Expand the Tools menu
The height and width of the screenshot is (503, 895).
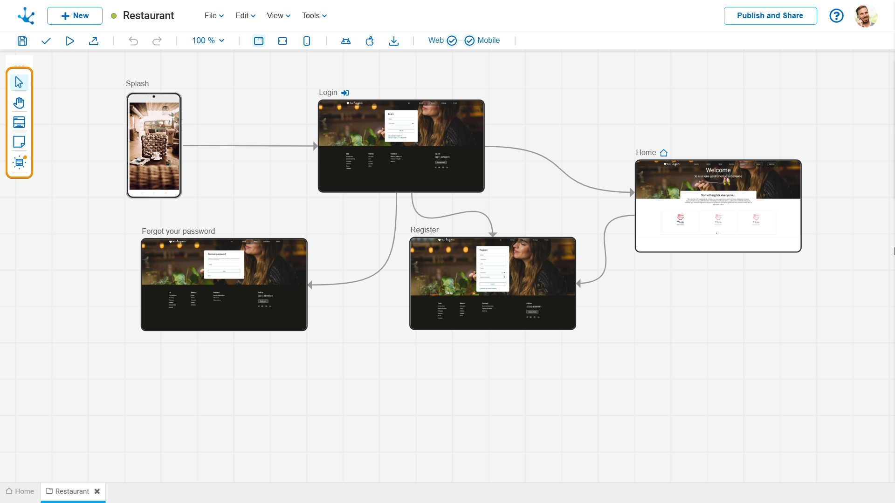click(x=314, y=15)
